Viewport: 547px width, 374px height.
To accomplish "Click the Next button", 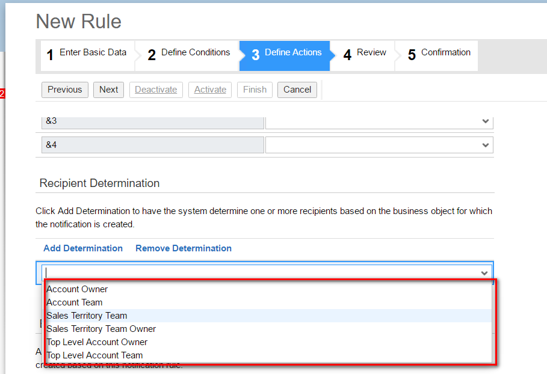I will point(108,90).
